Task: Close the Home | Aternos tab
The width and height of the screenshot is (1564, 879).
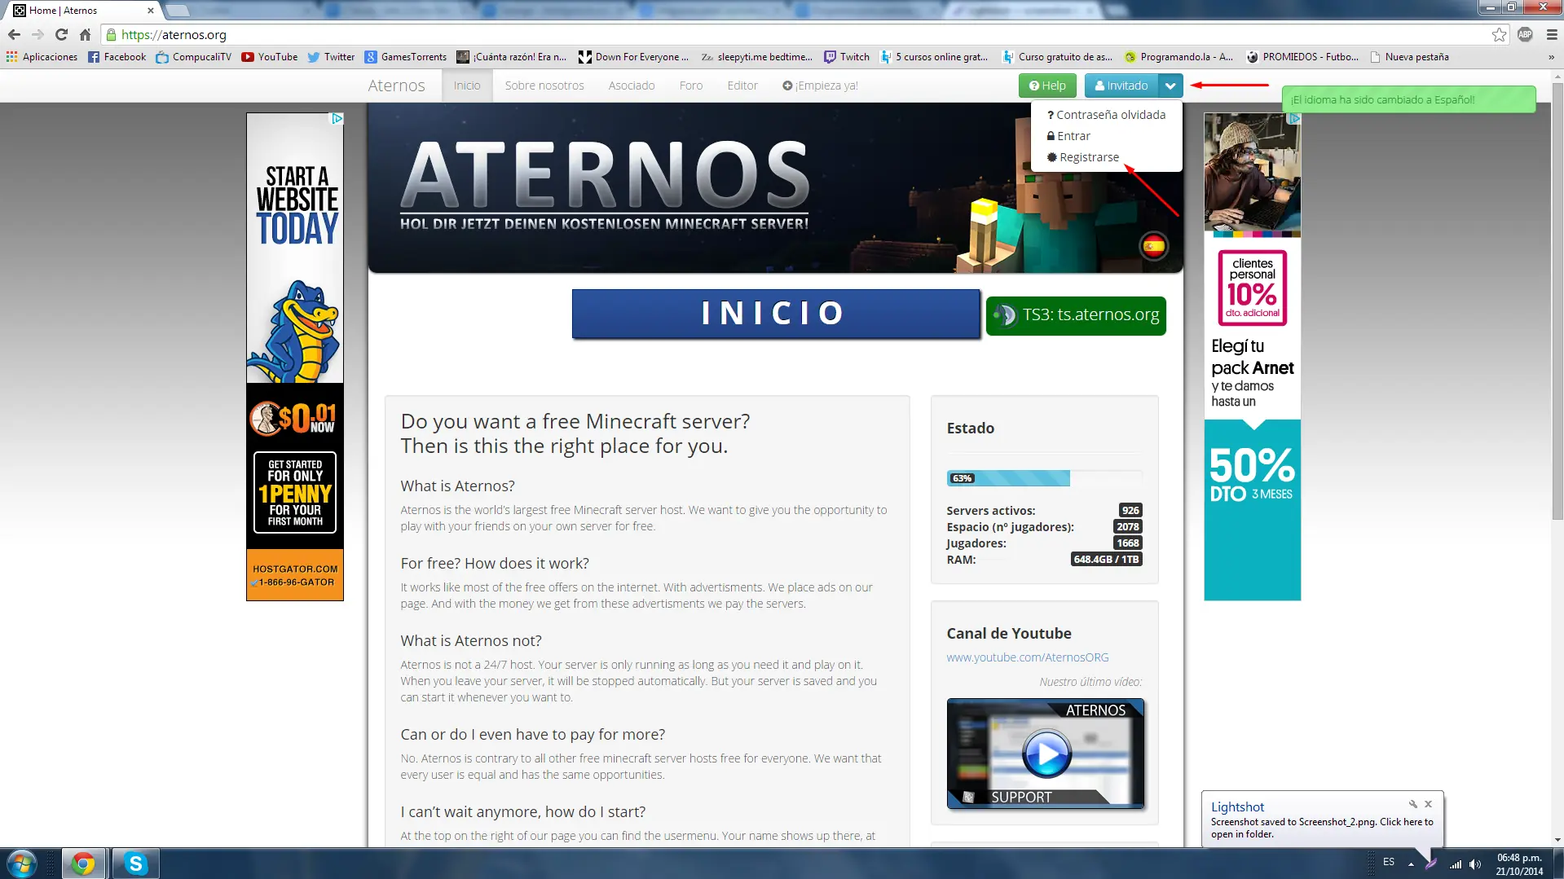Action: tap(150, 11)
